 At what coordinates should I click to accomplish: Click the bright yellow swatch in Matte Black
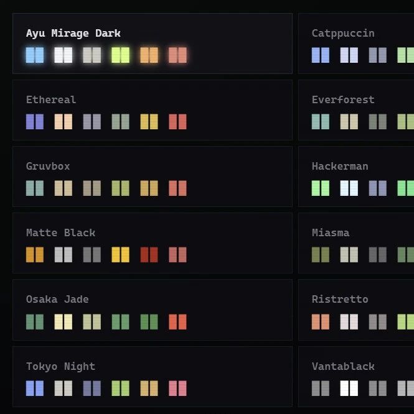pos(121,255)
